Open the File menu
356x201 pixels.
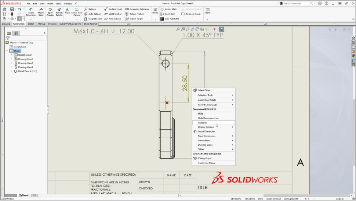(x=28, y=4)
